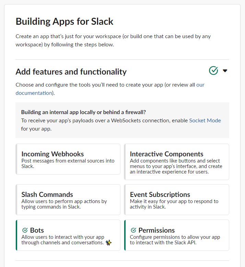
Task: Open the Incoming Webhooks card
Action: pyautogui.click(x=68, y=159)
